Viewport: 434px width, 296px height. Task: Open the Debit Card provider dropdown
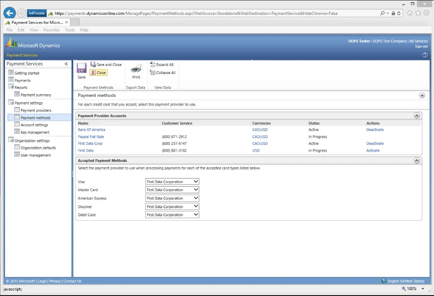(196, 214)
